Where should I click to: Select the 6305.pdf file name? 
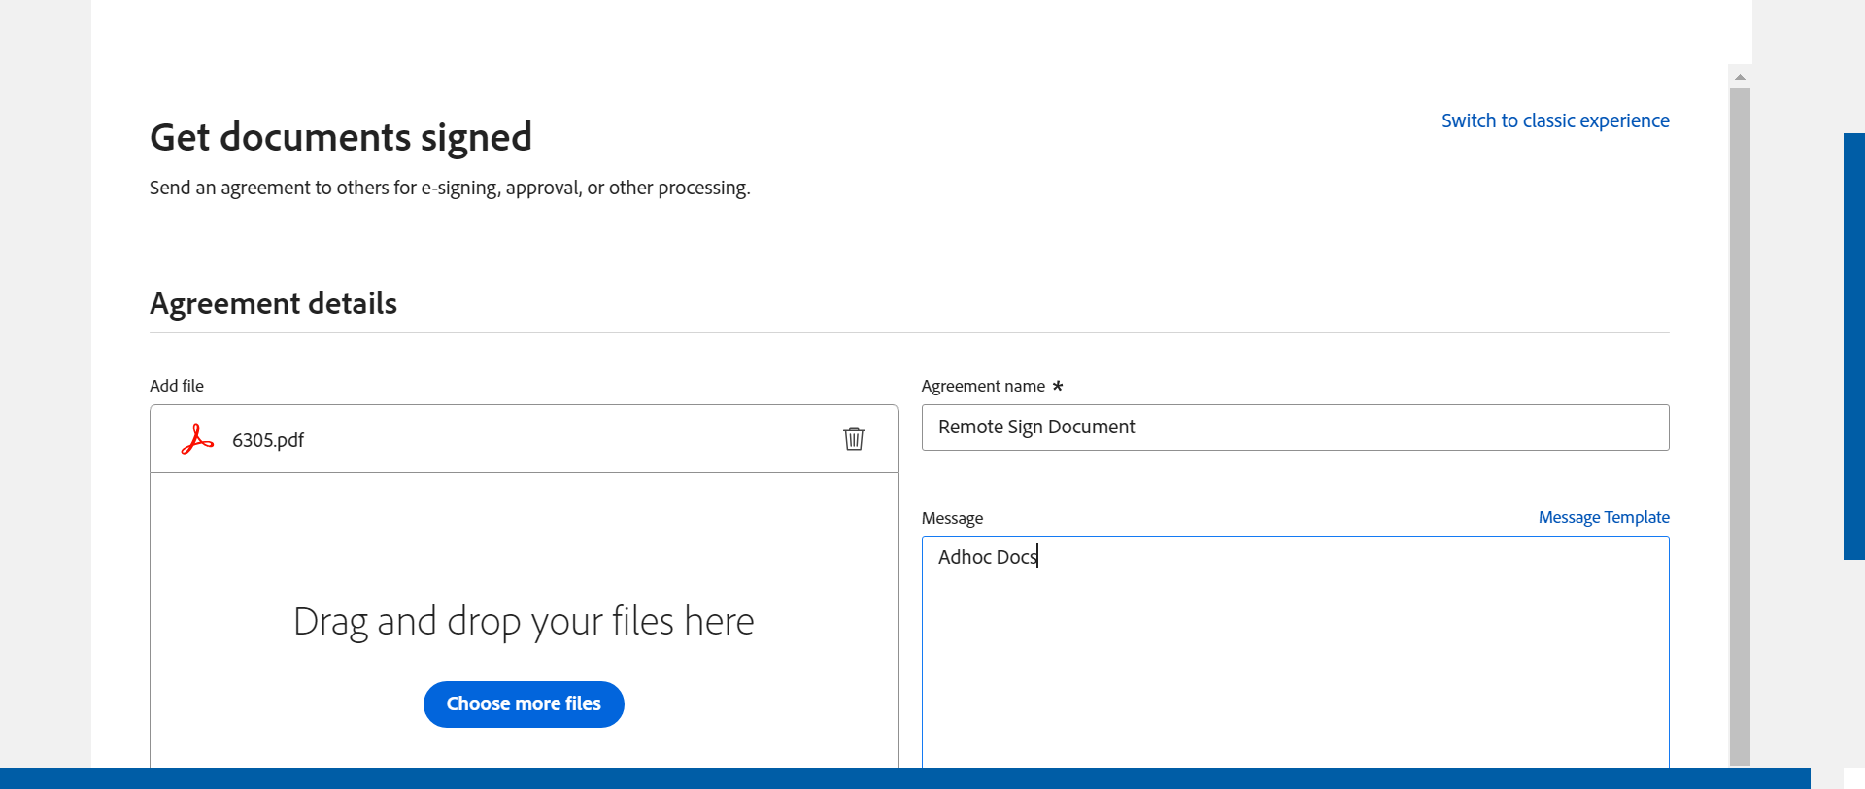pos(268,440)
